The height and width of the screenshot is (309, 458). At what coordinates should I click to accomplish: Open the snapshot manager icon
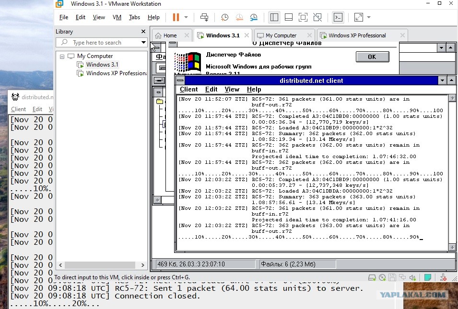coord(254,17)
